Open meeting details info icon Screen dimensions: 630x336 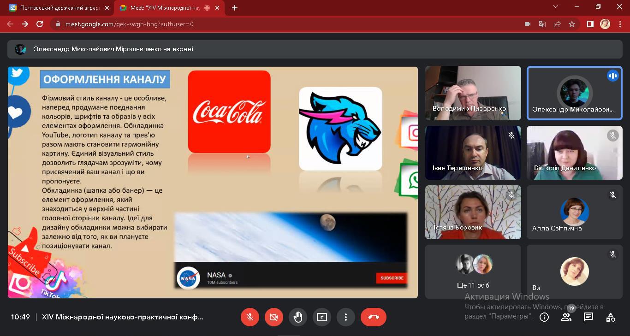click(544, 317)
